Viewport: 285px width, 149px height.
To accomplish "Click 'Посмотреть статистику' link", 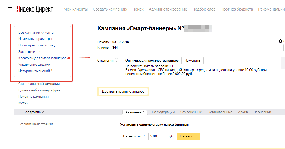I will 37,45.
